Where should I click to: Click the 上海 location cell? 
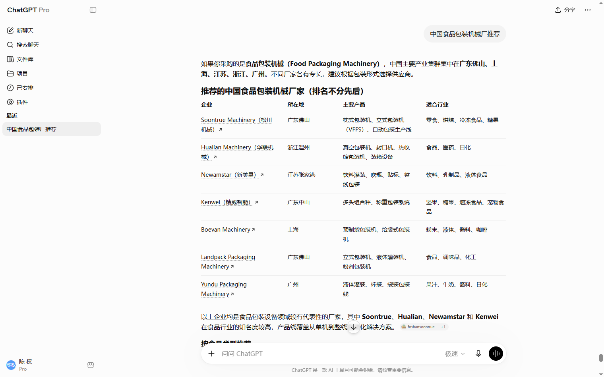click(x=293, y=230)
